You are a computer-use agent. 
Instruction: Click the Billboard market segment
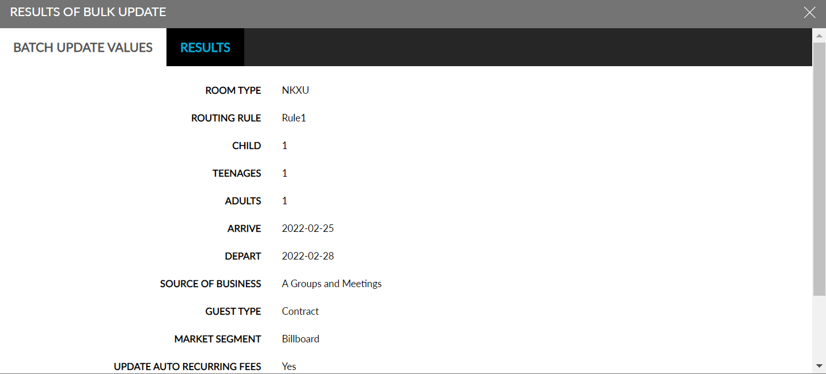(301, 339)
